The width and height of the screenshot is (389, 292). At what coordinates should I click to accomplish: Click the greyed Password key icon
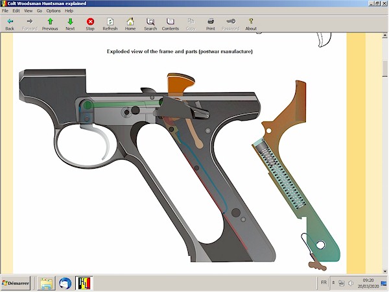tap(230, 24)
